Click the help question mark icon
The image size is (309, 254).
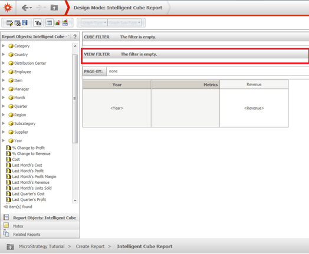pyautogui.click(x=75, y=37)
